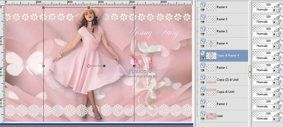Click the link chain icon for Copia di Raster 4
The height and width of the screenshot is (127, 283).
click(x=279, y=53)
